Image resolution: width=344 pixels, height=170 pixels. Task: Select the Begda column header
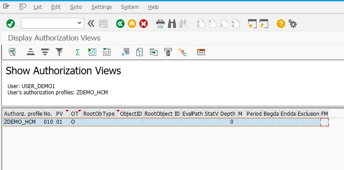[271, 114]
